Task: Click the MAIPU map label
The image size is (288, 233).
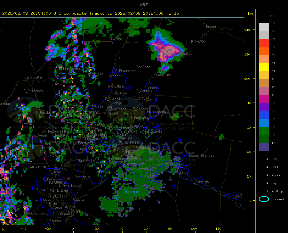Action: [97, 130]
